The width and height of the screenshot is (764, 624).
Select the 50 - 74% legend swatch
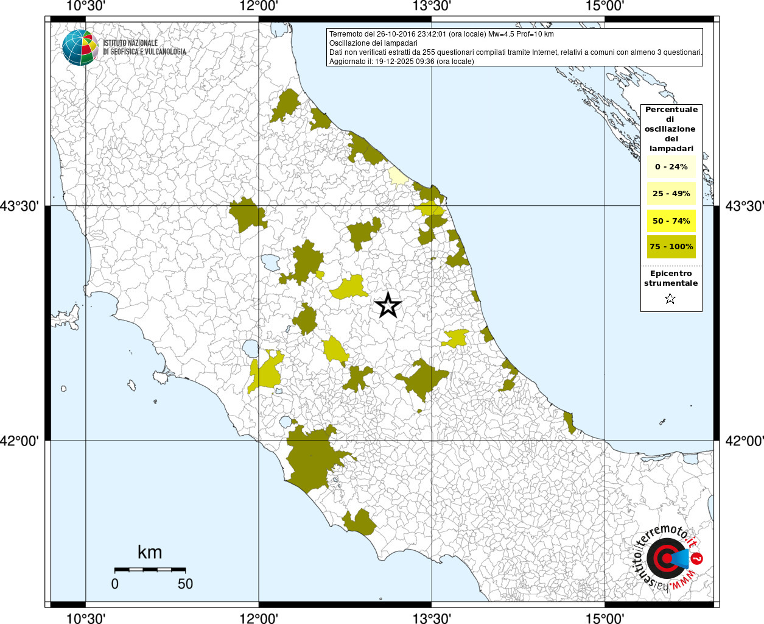pyautogui.click(x=671, y=221)
